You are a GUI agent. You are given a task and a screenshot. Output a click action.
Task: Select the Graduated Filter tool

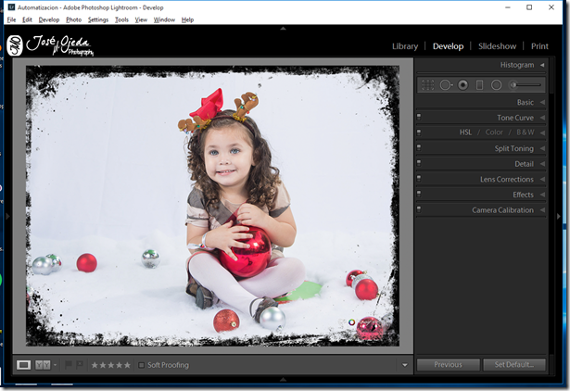[479, 85]
